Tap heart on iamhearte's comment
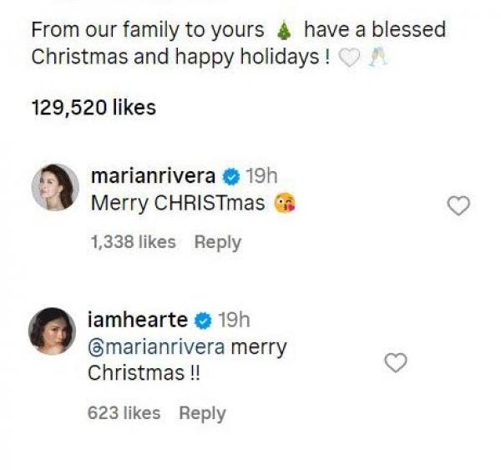This screenshot has height=470, width=501. tap(395, 361)
